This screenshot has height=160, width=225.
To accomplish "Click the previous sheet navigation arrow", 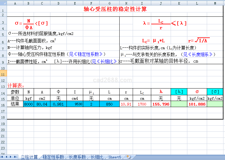I will (x=7, y=157).
